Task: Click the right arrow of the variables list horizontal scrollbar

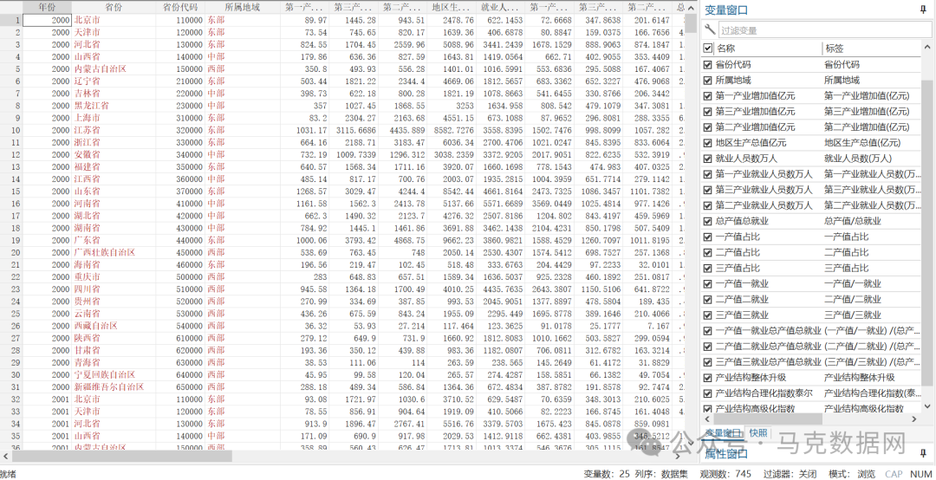Action: click(x=916, y=419)
